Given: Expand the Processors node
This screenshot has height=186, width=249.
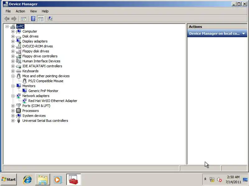Looking at the screenshot, I should pyautogui.click(x=13, y=111).
